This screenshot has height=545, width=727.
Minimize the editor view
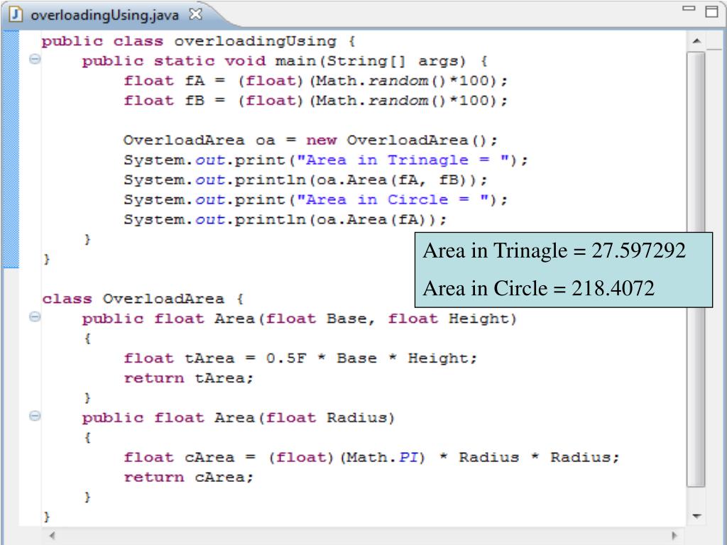click(x=689, y=8)
